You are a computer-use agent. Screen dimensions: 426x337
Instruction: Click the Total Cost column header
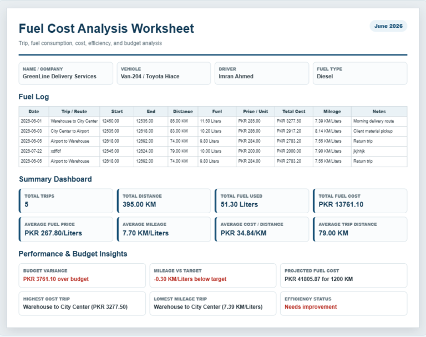293,112
